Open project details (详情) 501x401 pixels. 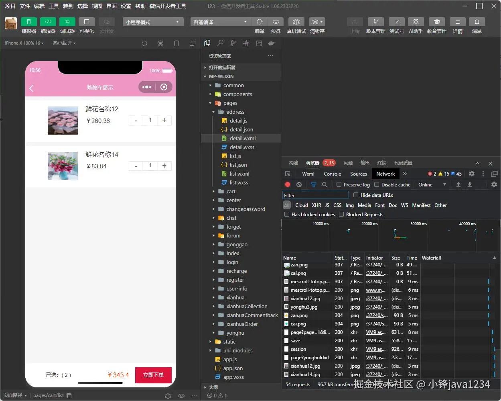pos(457,22)
